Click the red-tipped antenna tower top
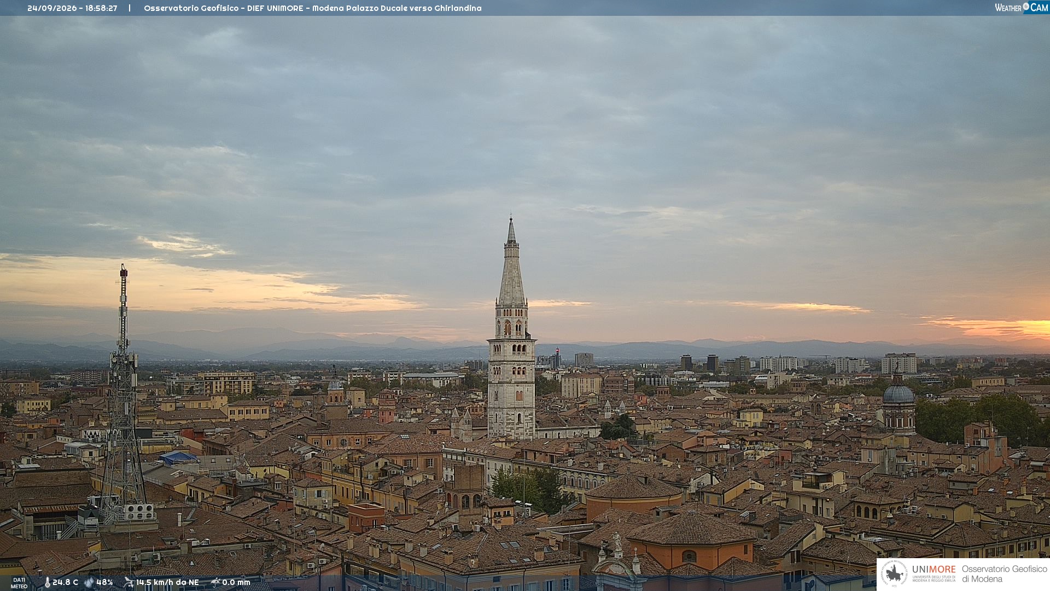The width and height of the screenshot is (1050, 591). pos(124,271)
